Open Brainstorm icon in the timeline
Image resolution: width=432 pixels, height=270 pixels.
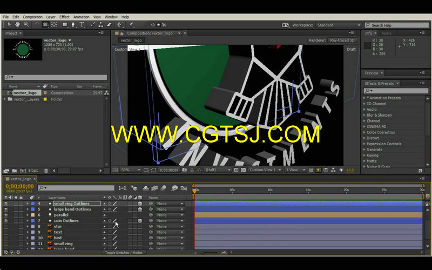tap(174, 188)
